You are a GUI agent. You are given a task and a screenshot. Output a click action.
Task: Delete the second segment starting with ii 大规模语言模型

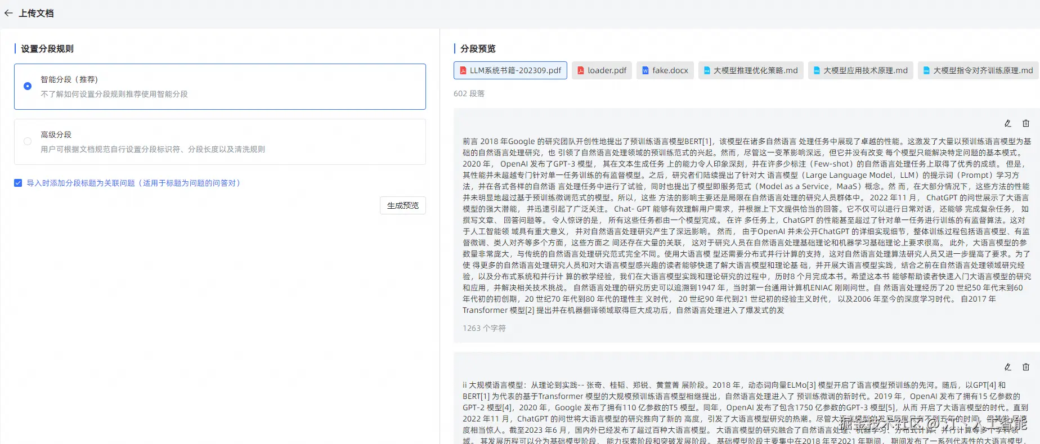[1026, 367]
